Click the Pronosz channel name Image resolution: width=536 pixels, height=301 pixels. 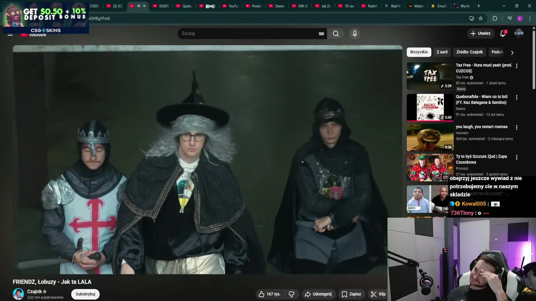pyautogui.click(x=463, y=168)
